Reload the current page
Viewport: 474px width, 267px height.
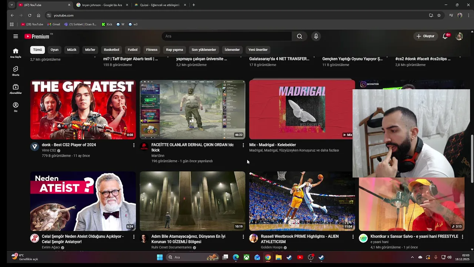click(30, 15)
